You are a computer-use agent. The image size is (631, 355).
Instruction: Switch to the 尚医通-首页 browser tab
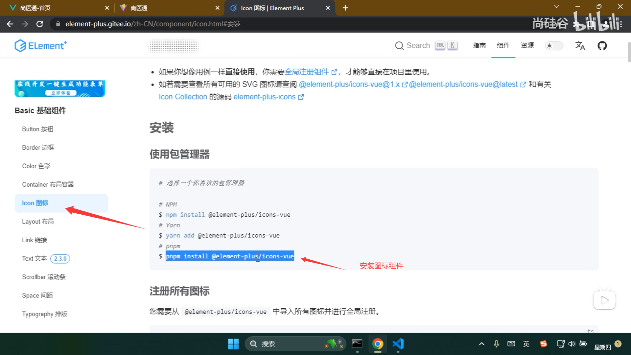click(53, 8)
